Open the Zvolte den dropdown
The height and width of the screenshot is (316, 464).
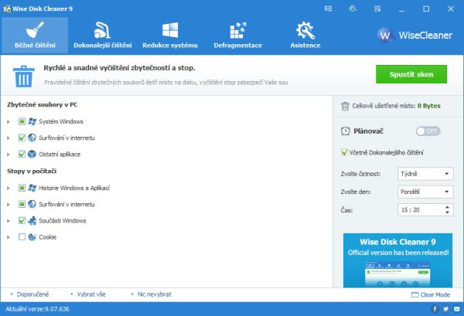[425, 192]
